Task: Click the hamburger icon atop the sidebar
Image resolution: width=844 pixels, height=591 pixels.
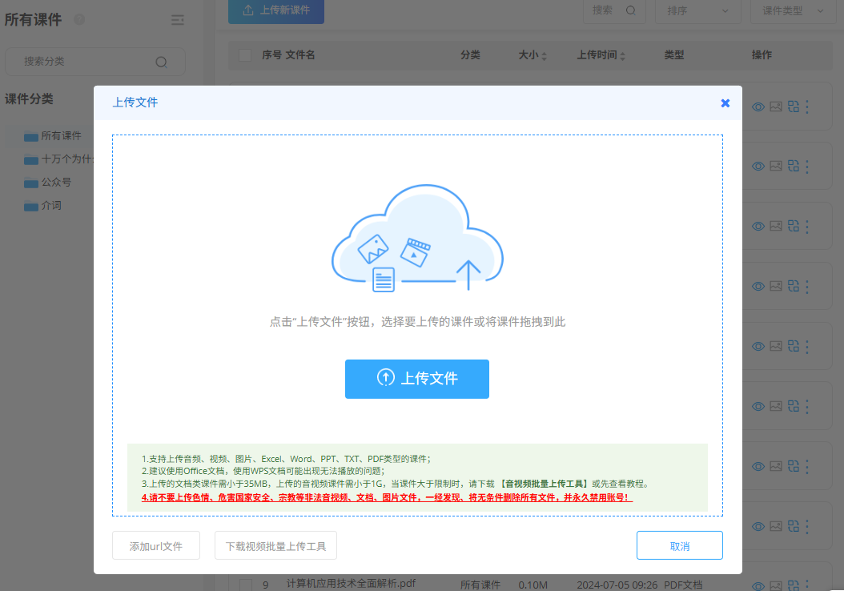Action: [178, 20]
